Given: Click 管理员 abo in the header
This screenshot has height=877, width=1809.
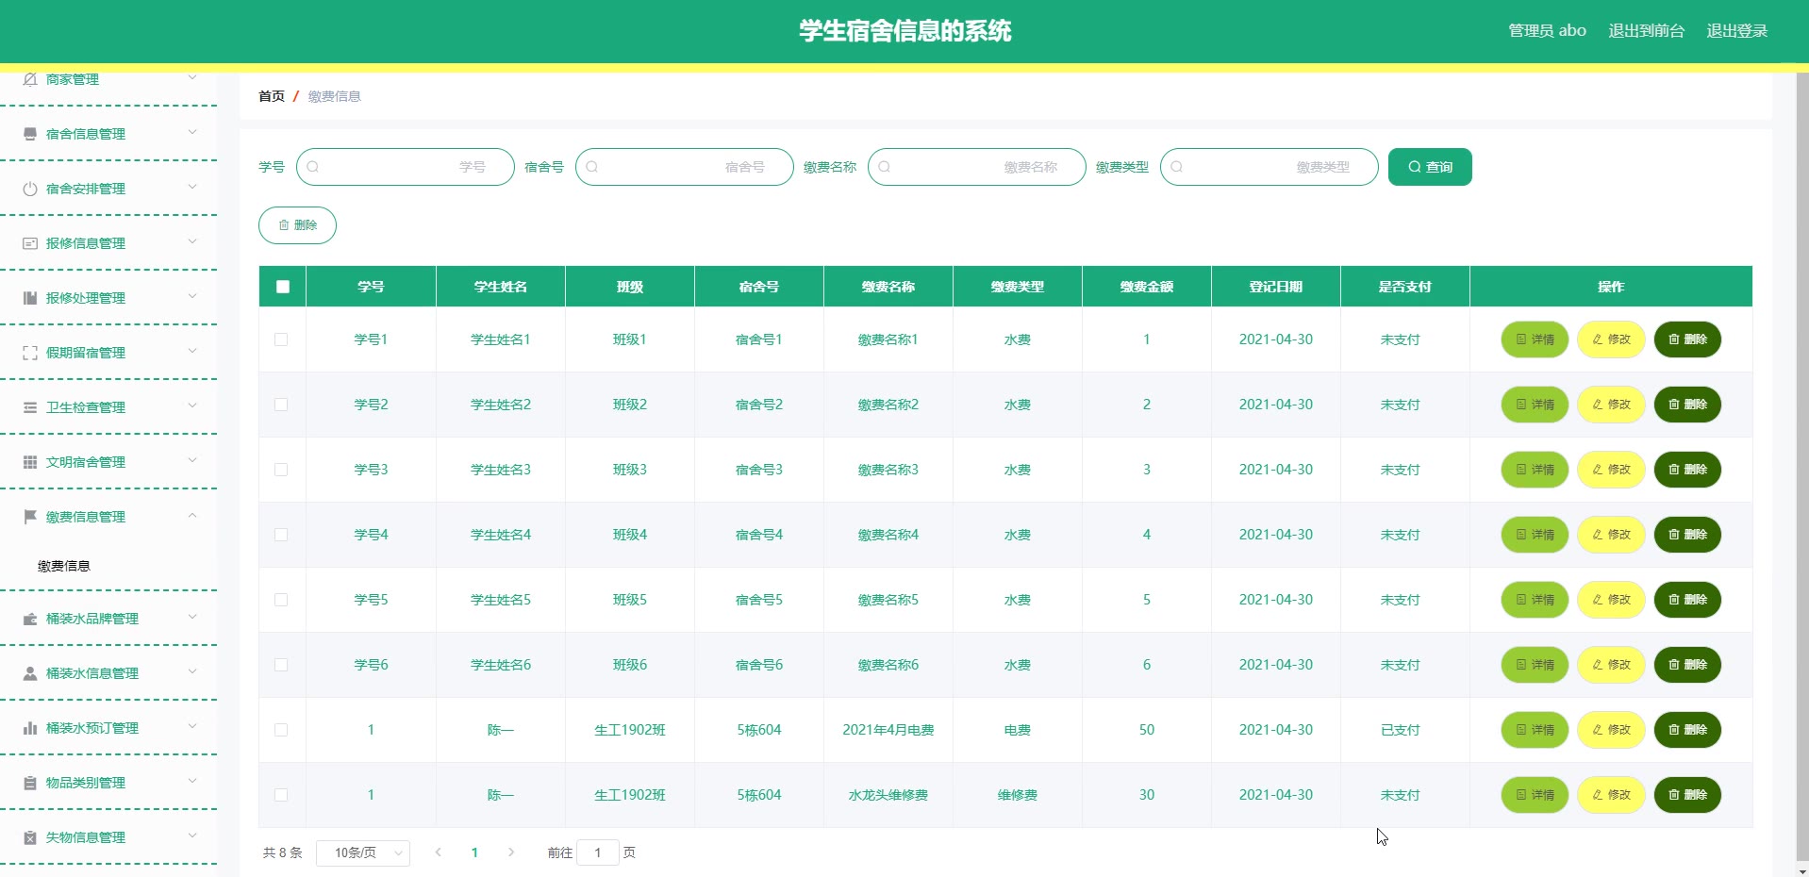Looking at the screenshot, I should tap(1547, 31).
